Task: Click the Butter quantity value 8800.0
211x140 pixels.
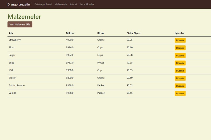Action: click(x=70, y=78)
